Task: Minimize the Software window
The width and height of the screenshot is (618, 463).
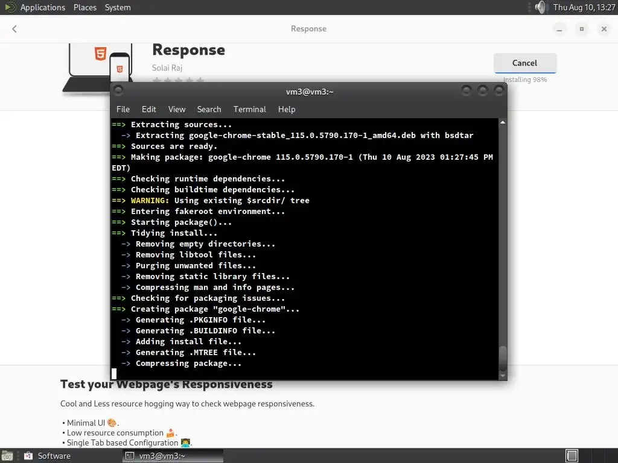Action: (559, 29)
